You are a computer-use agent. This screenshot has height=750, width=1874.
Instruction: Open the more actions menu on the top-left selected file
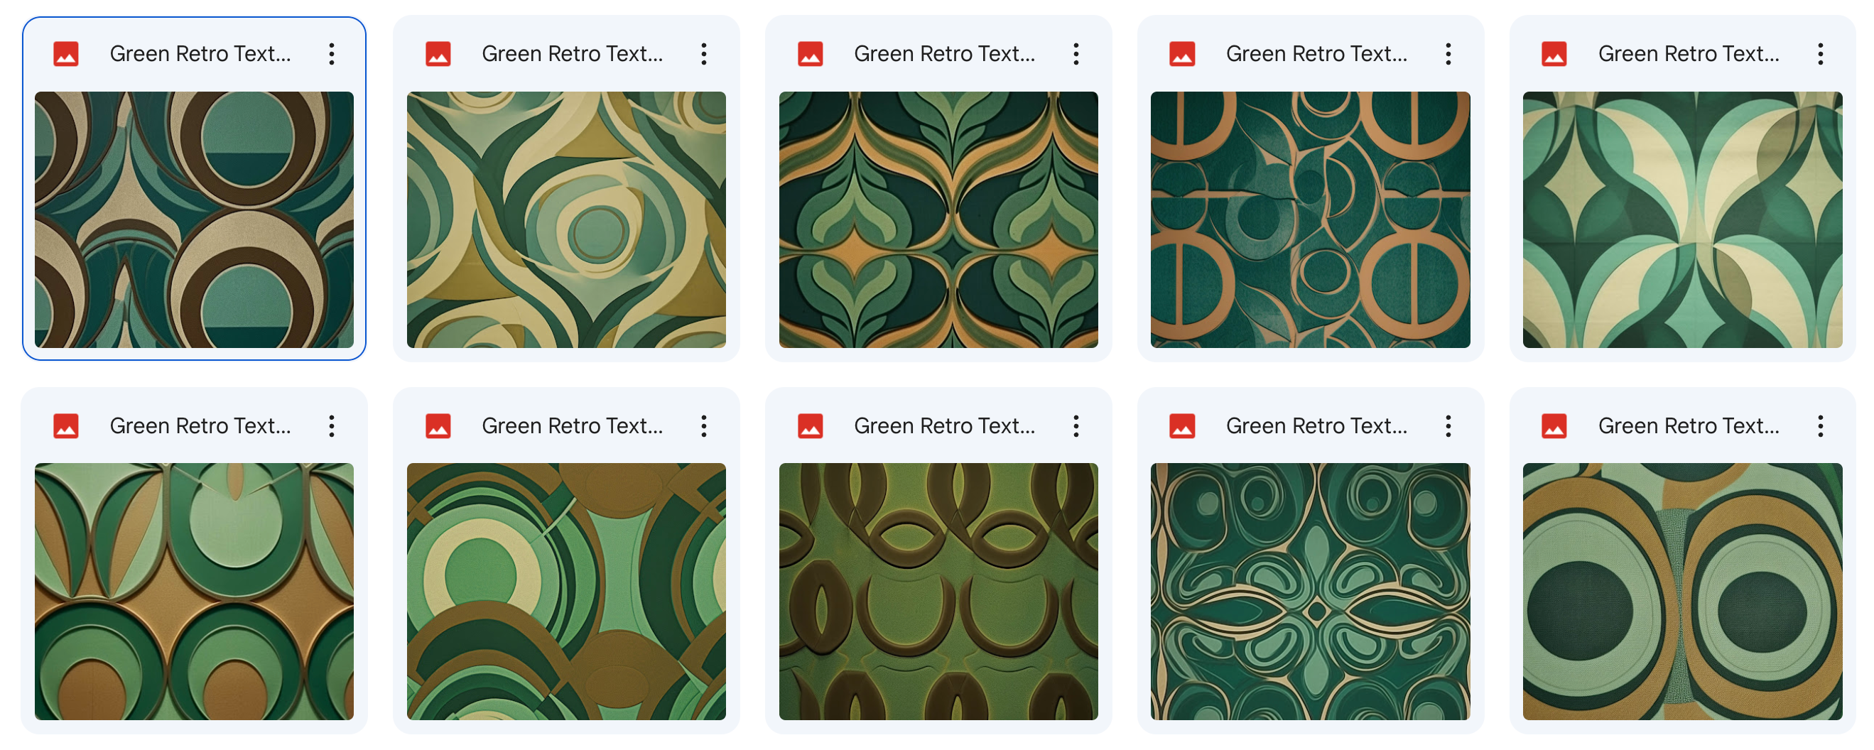tap(332, 53)
